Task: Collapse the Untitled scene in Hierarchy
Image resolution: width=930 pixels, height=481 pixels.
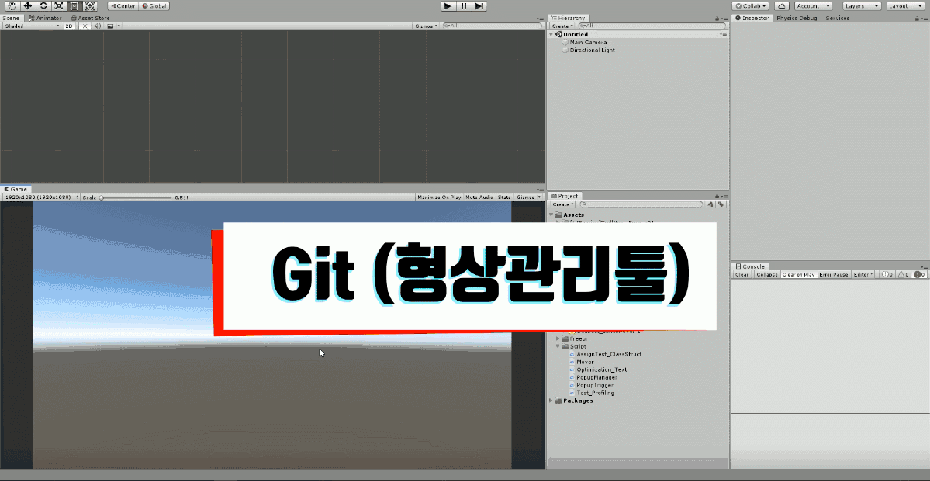Action: (x=551, y=34)
